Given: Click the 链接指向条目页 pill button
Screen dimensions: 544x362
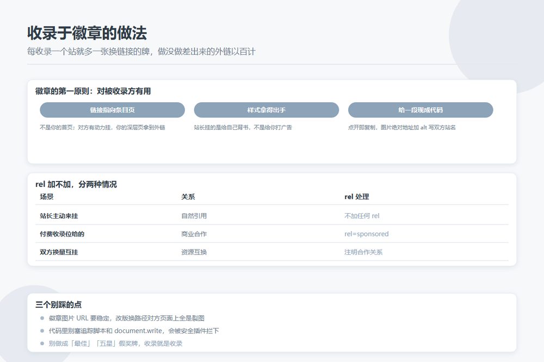Looking at the screenshot, I should point(112,110).
